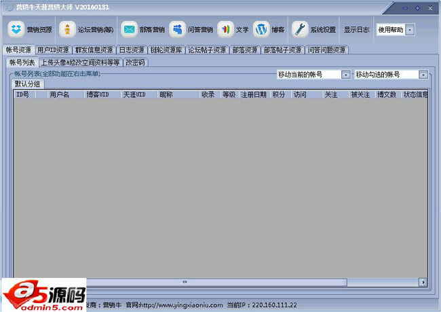
Task: Switch to the 论坛帖子资源 tab
Action: point(208,50)
